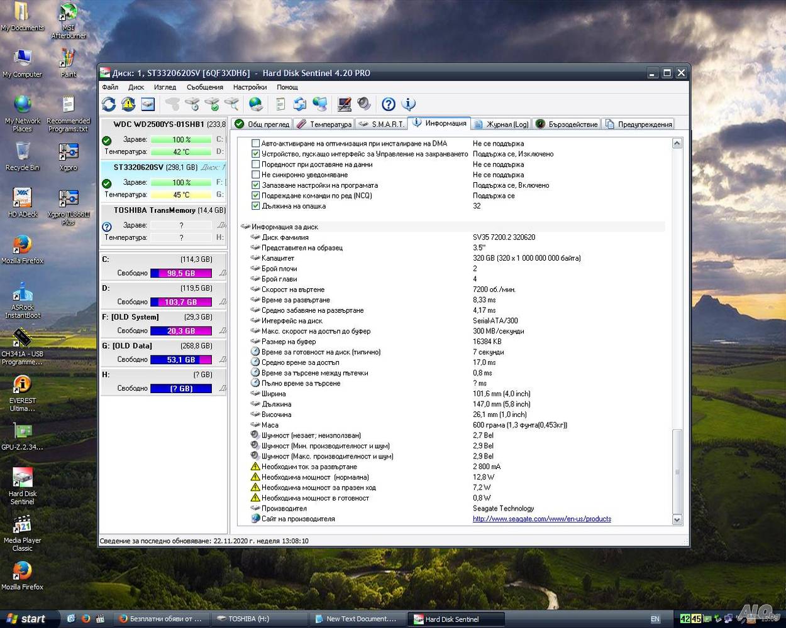This screenshot has width=786, height=628.
Task: Collapse the 'Информация за диск' section
Action: (245, 227)
